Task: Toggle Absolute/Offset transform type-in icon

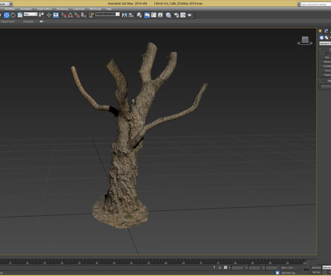Action: [226, 268]
